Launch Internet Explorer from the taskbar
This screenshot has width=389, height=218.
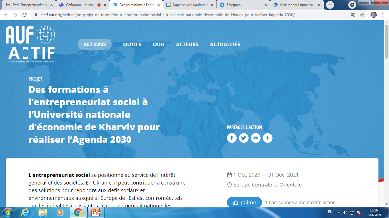[25, 212]
